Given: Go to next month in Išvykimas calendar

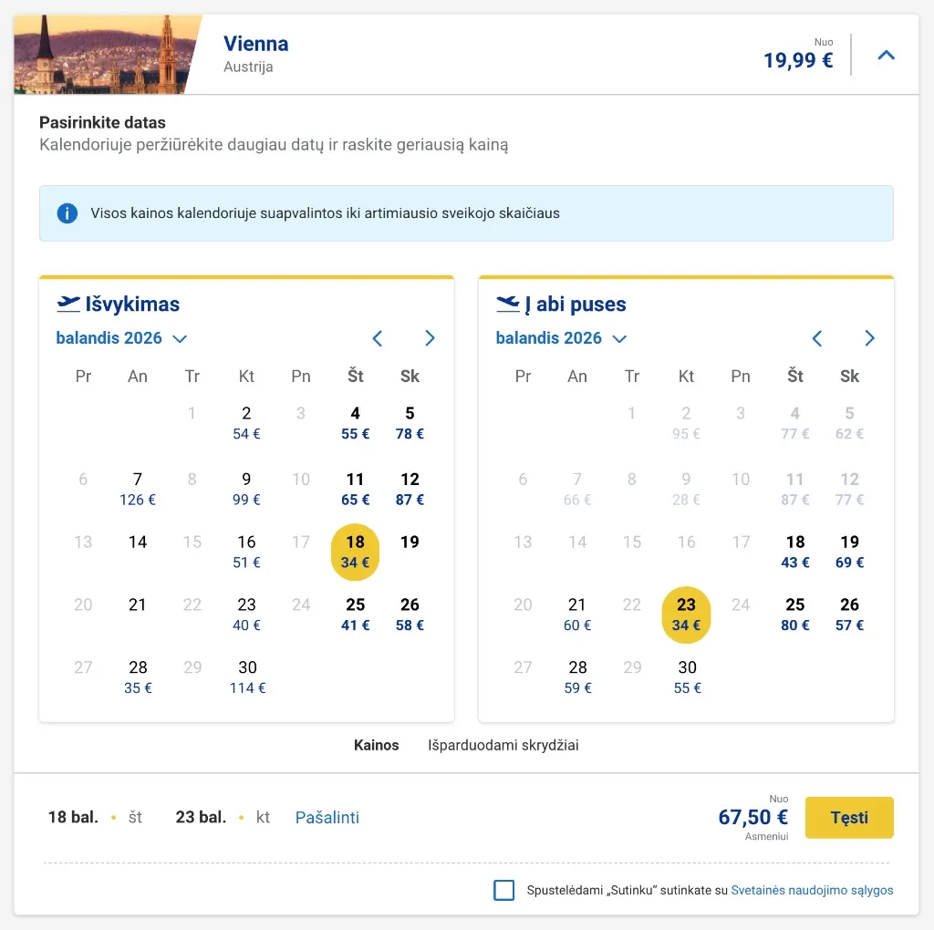Looking at the screenshot, I should [431, 338].
